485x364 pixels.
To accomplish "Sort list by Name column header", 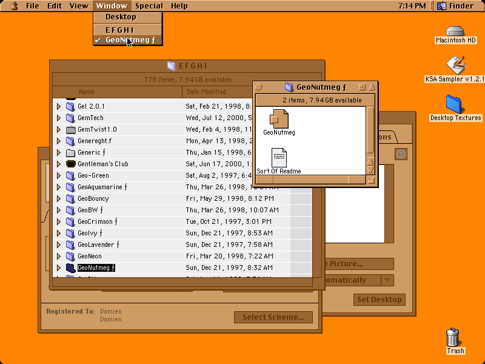I will [x=118, y=92].
